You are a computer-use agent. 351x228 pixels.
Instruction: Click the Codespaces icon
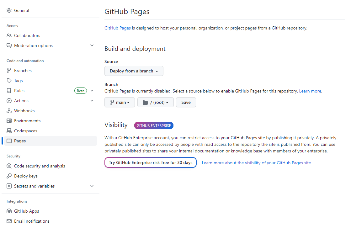pyautogui.click(x=9, y=131)
